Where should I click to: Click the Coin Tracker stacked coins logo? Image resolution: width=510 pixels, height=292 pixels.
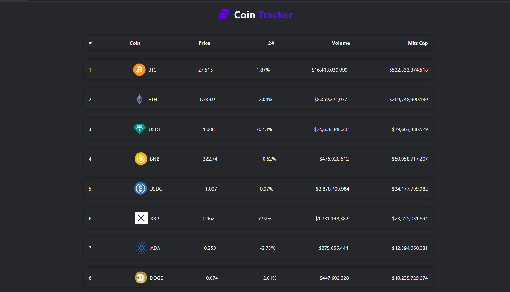tap(224, 14)
